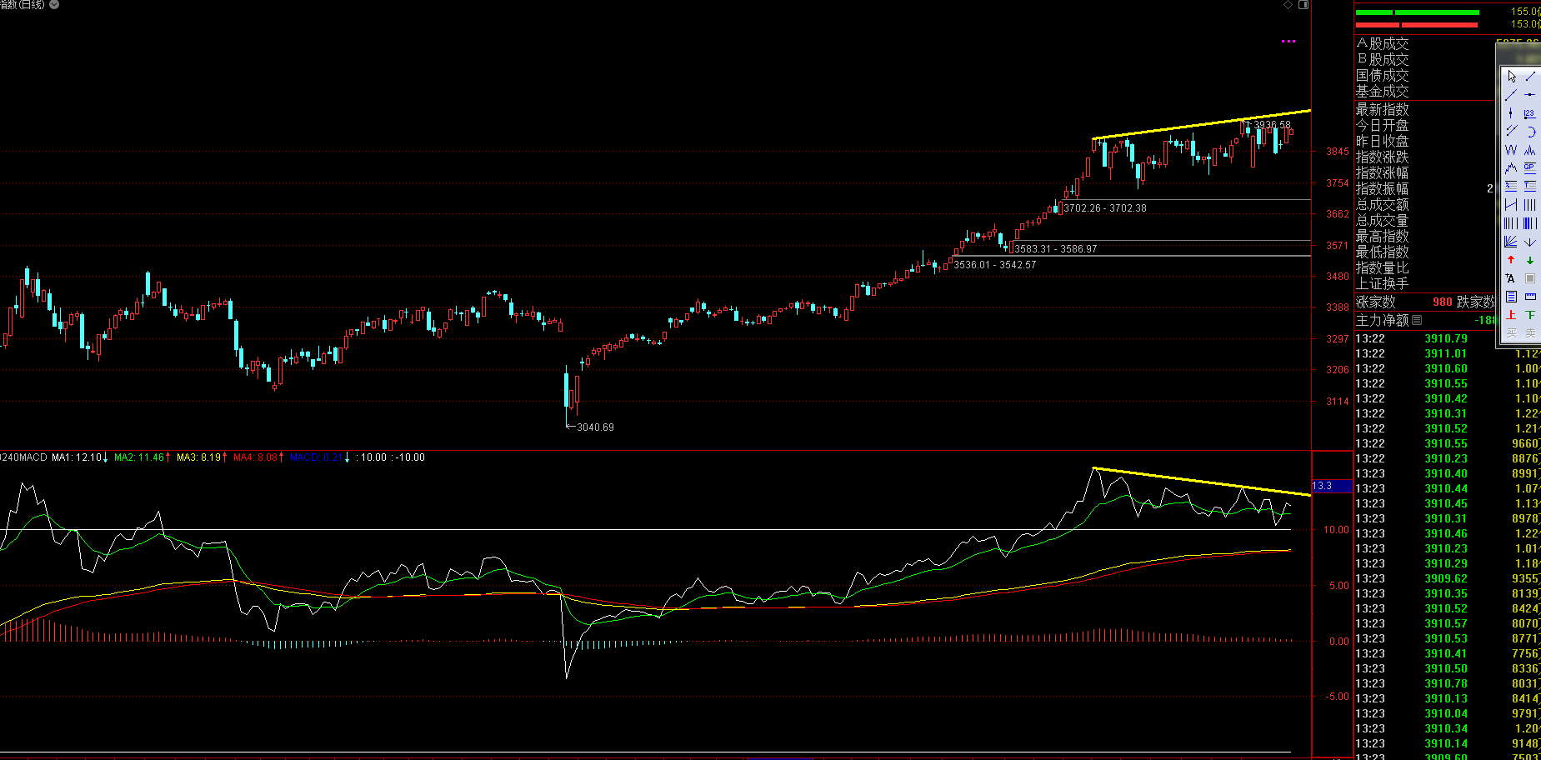Select the 123 price label tool
The image size is (1541, 760).
1530,113
